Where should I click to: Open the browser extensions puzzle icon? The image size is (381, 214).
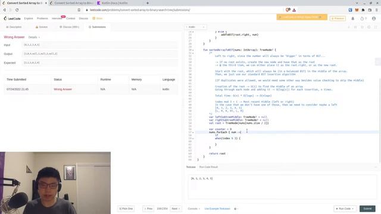point(363,10)
